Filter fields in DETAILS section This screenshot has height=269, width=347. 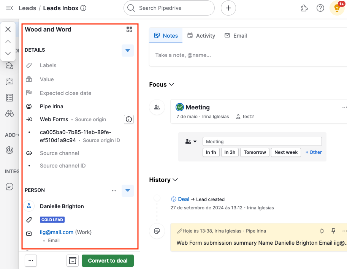pyautogui.click(x=128, y=51)
